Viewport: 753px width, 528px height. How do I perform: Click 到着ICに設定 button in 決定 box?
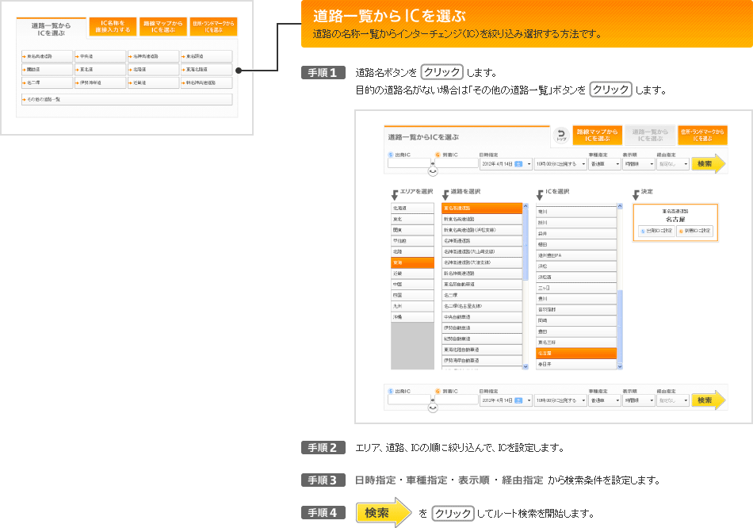coord(694,231)
